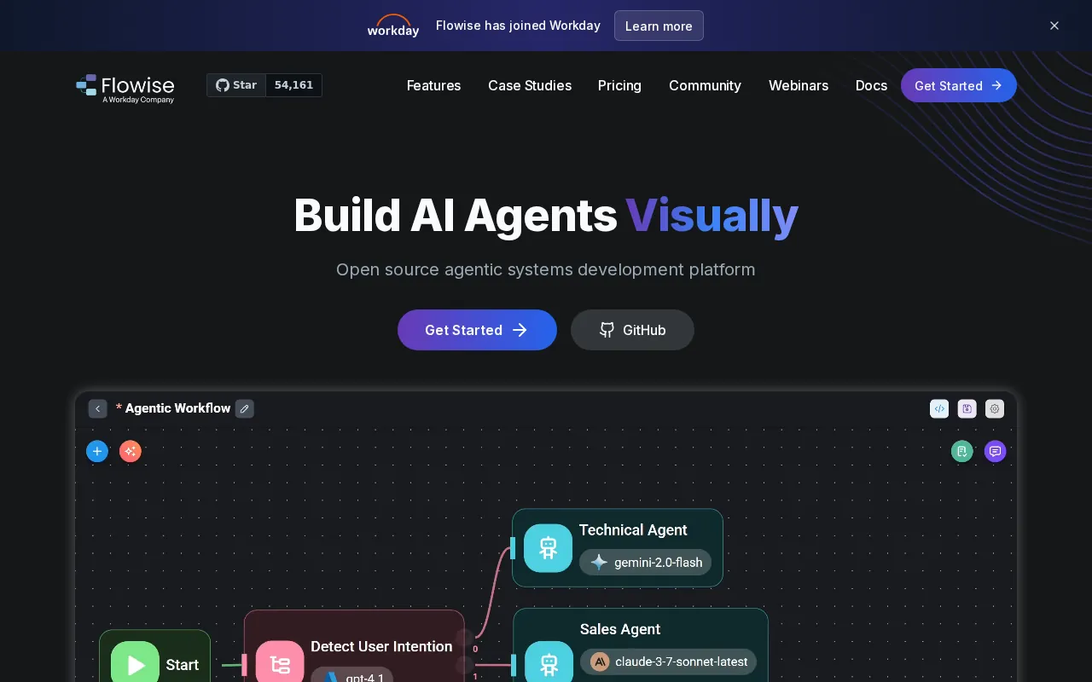Click the Flowise has joined Workday text
Screen dimensions: 1092x682
518,26
